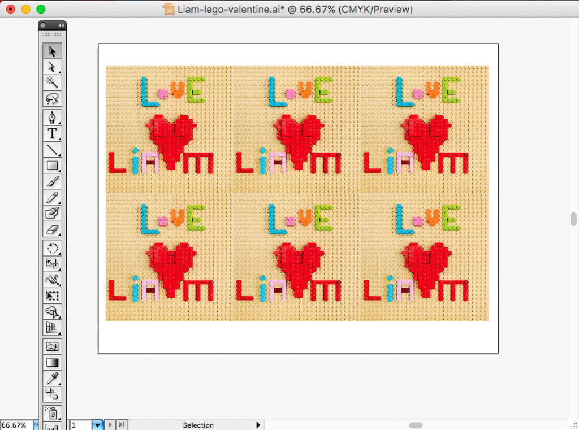
Task: Select the Blob Brush tool
Action: tap(52, 214)
